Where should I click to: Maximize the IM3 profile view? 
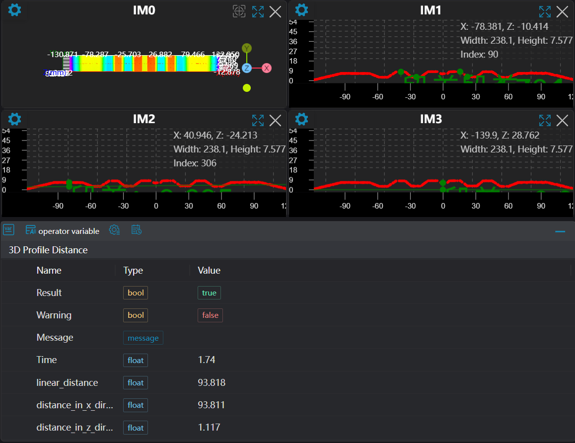[x=545, y=120]
